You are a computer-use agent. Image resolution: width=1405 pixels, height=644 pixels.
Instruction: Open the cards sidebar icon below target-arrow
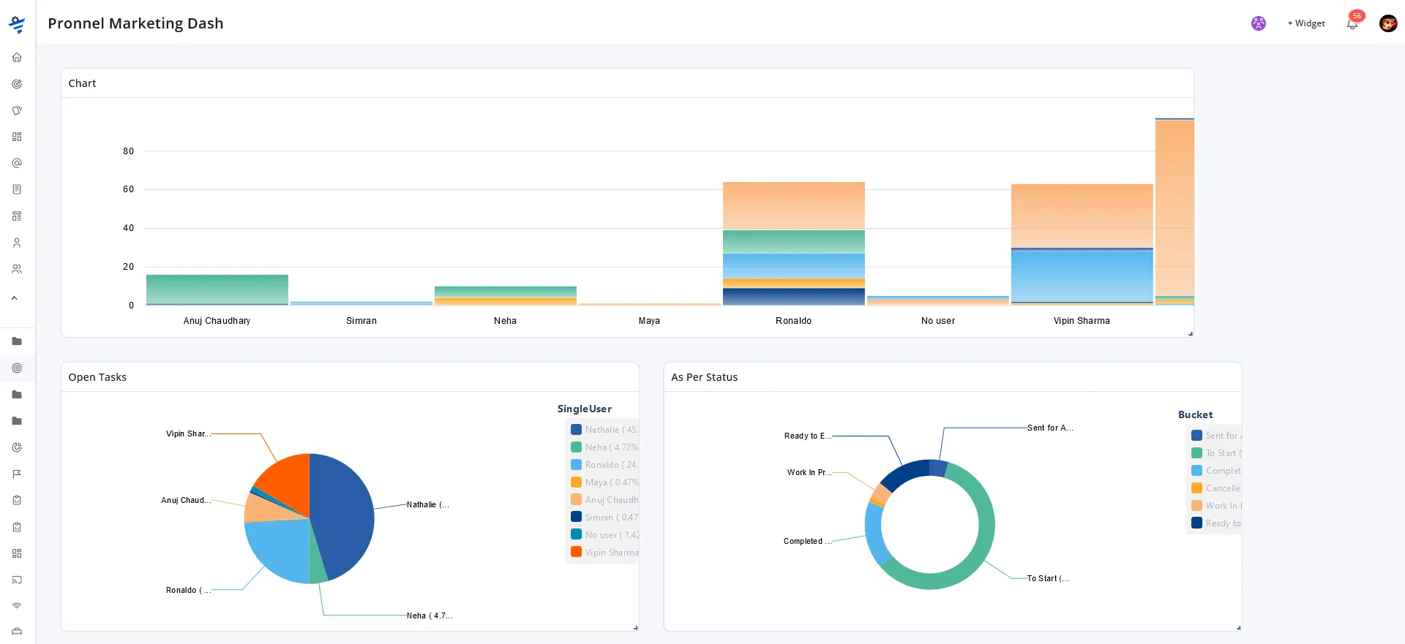click(x=17, y=110)
